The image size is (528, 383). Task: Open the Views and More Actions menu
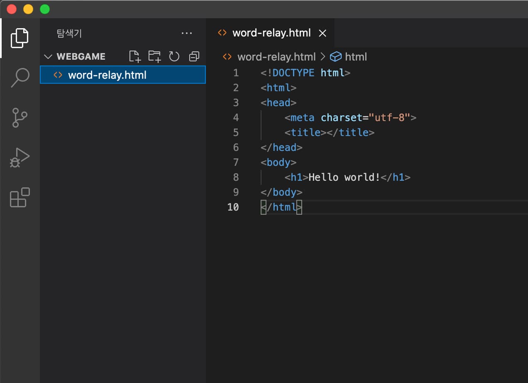(187, 33)
